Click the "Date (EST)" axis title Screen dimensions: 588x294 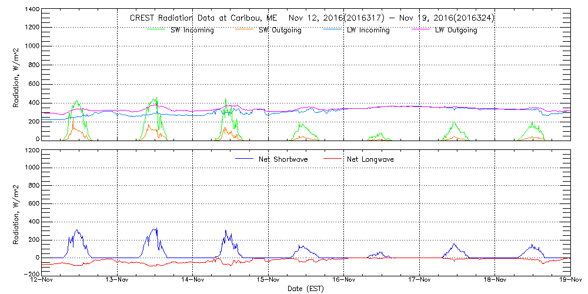306,289
